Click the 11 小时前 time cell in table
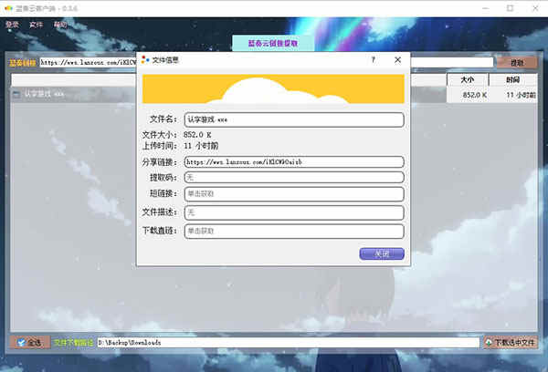The width and height of the screenshot is (548, 372). click(x=513, y=95)
